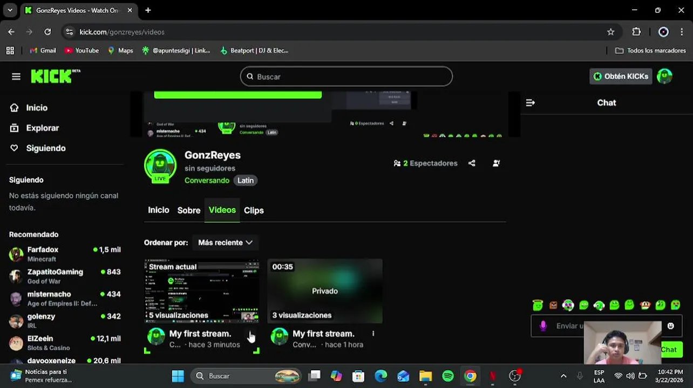The image size is (693, 388).
Task: Open the Stream actual video thumbnail
Action: pyautogui.click(x=202, y=291)
